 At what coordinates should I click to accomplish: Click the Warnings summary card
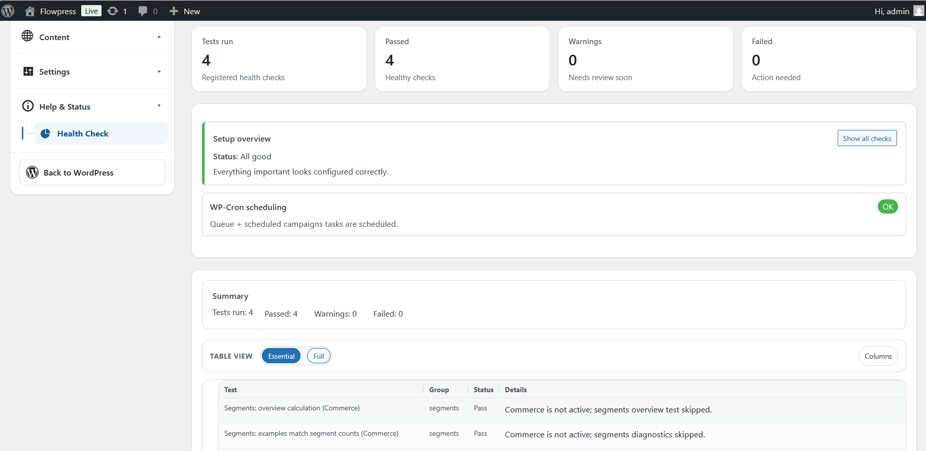click(646, 59)
